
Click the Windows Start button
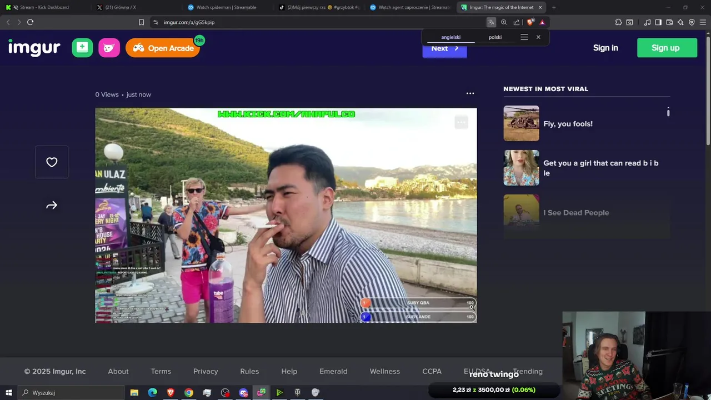point(8,393)
